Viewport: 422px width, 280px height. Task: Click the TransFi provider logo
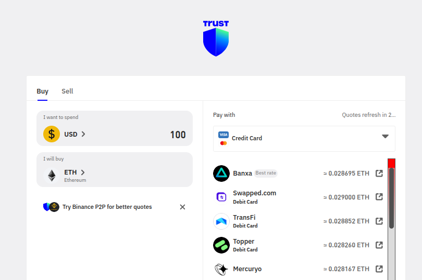221,221
